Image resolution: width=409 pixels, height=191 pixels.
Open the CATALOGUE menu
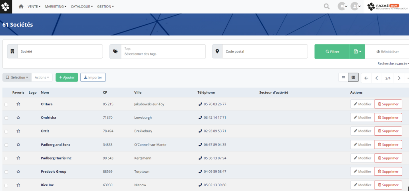pos(81,6)
